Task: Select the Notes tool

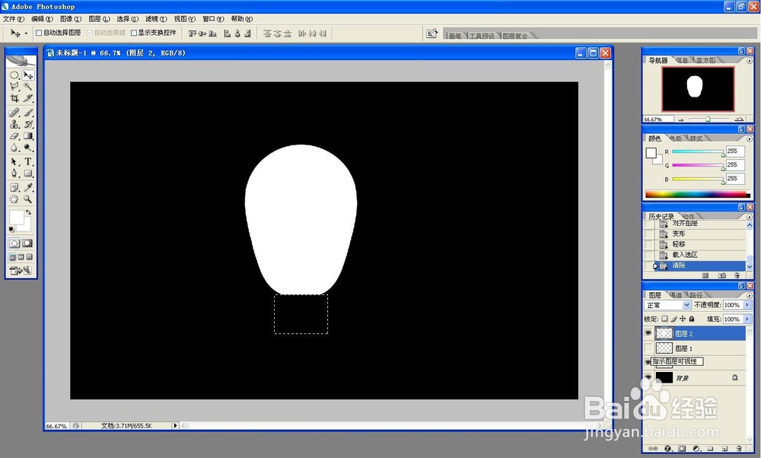Action: pos(14,187)
